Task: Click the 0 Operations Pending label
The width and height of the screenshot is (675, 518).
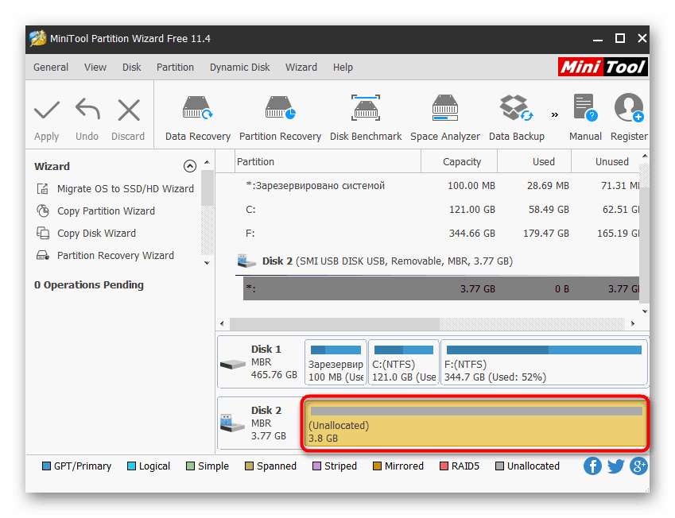Action: tap(89, 285)
